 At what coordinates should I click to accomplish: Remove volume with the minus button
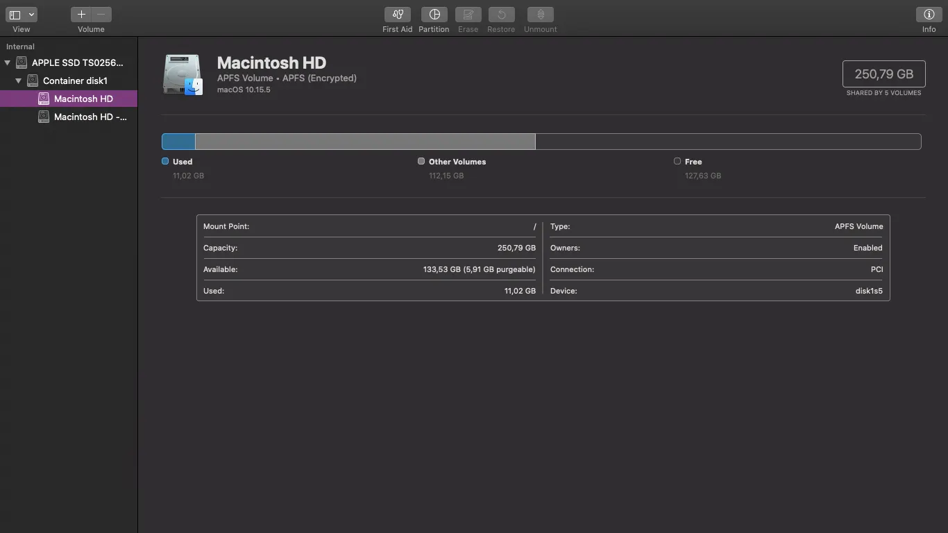tap(101, 15)
